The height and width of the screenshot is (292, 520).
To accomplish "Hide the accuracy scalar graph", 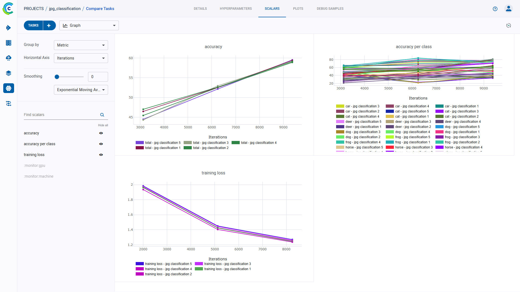I will click(x=101, y=133).
